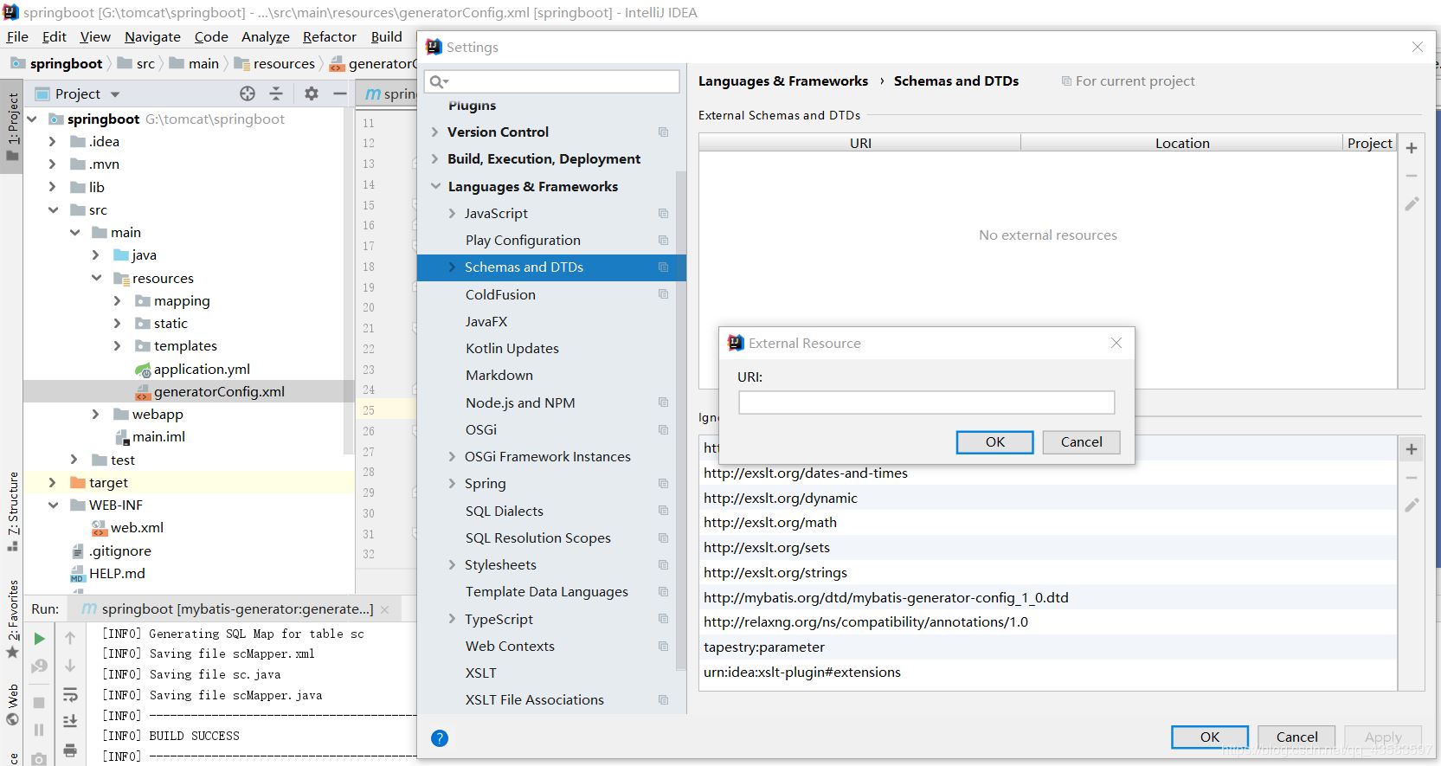The image size is (1441, 766).
Task: Open the Navigate menu
Action: pyautogui.click(x=152, y=36)
